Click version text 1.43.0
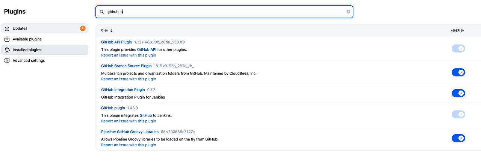Image resolution: width=481 pixels, height=166 pixels. (x=132, y=108)
